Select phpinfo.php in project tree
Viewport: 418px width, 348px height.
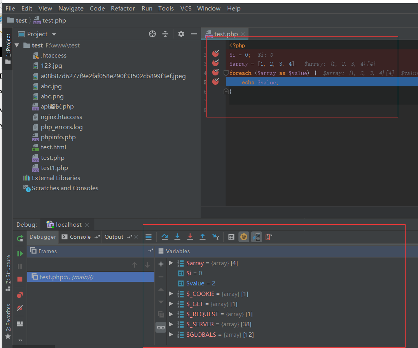point(58,137)
